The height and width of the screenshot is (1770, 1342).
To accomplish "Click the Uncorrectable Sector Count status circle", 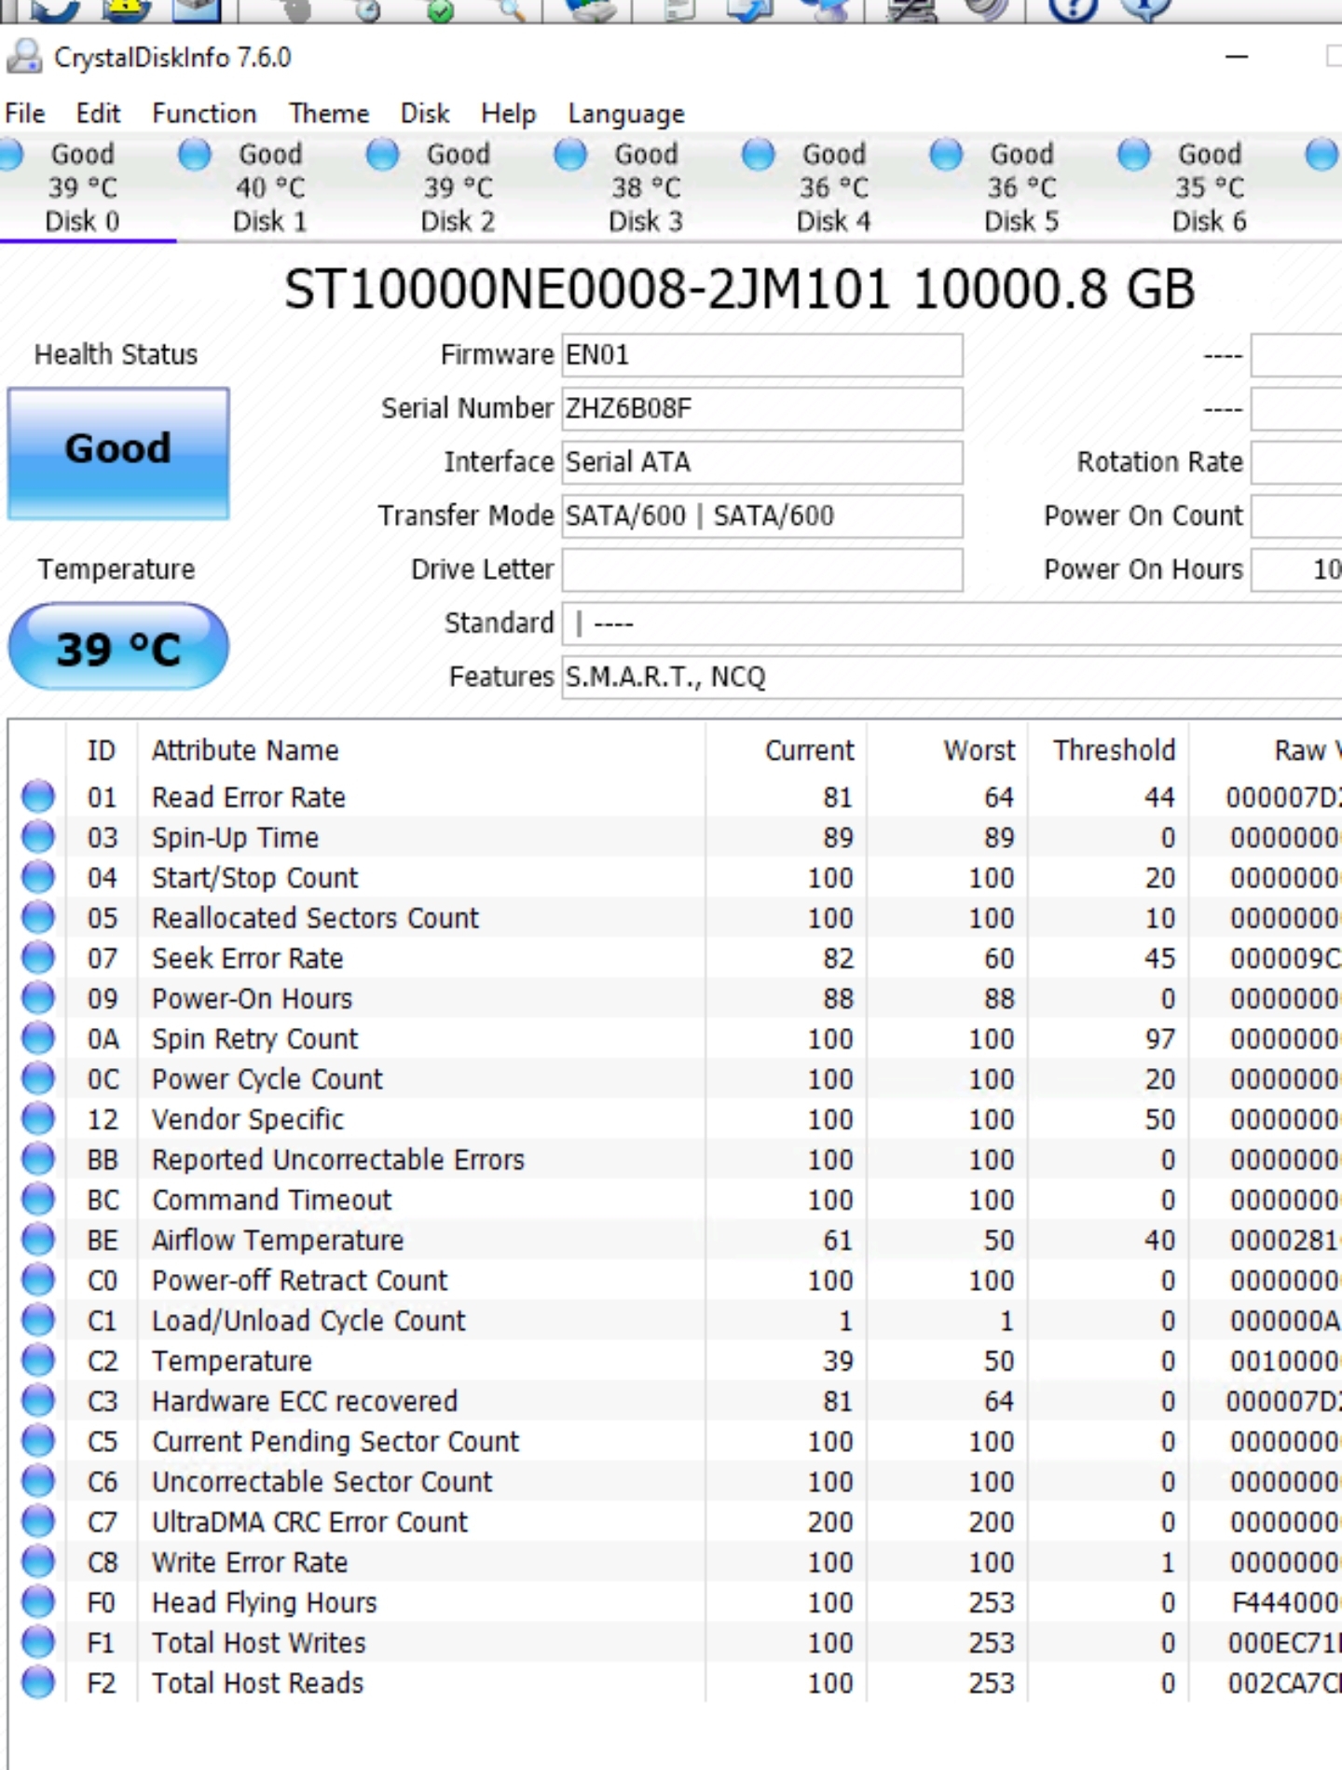I will pyautogui.click(x=38, y=1480).
